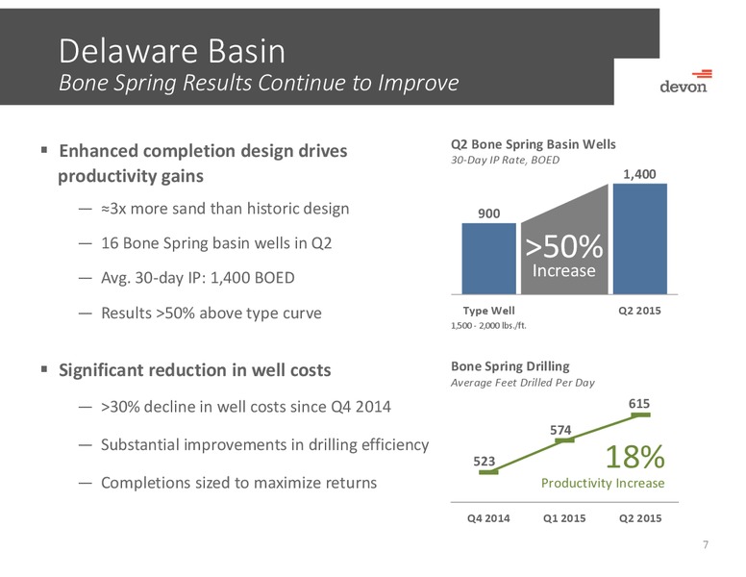This screenshot has height=577, width=746.
Task: Click the 'Type Well' axis label
Action: pyautogui.click(x=489, y=311)
